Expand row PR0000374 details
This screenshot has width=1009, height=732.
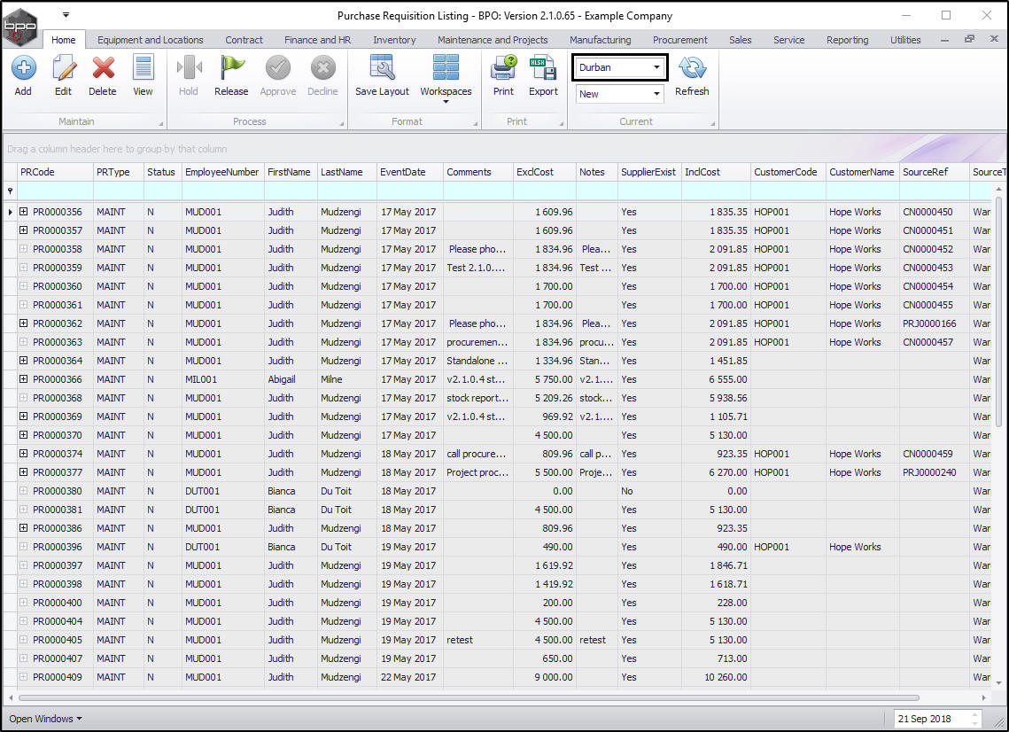pyautogui.click(x=24, y=454)
